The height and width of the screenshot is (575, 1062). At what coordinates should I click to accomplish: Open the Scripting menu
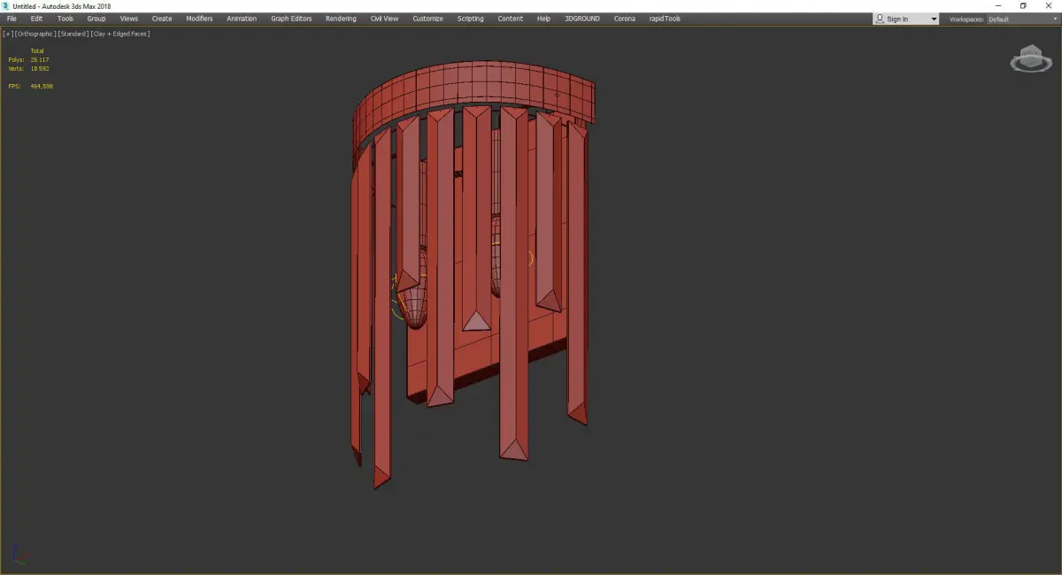coord(471,19)
